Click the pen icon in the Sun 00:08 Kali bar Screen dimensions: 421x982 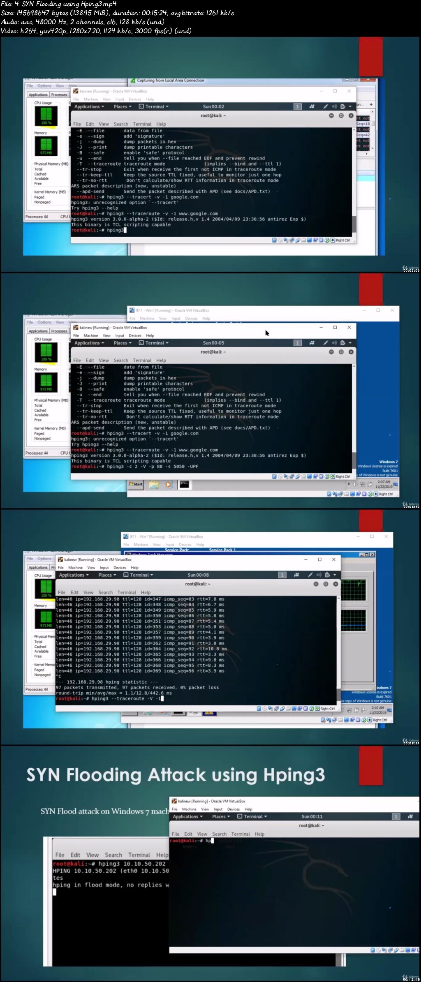[x=310, y=575]
